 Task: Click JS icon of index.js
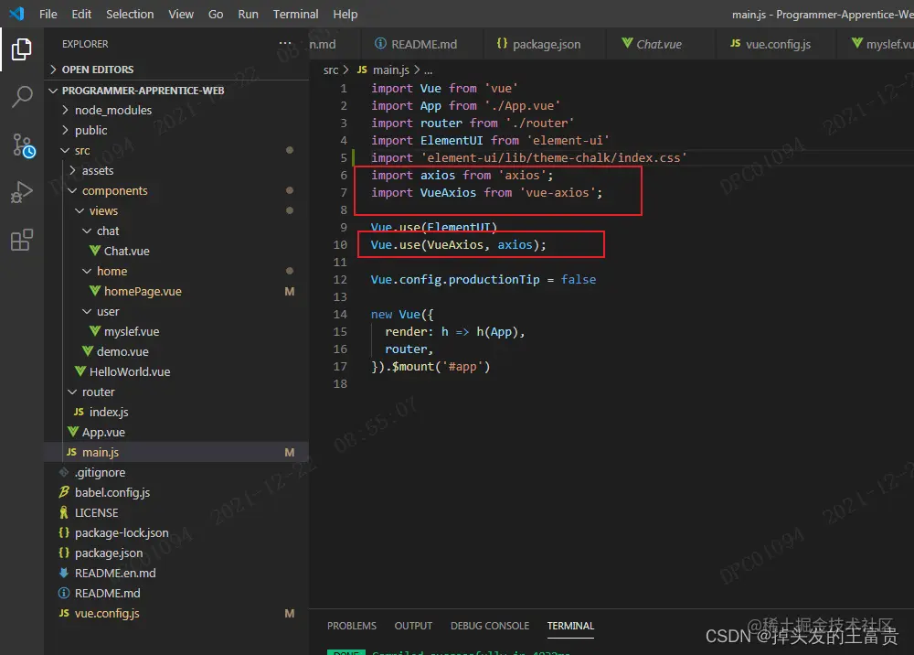80,412
